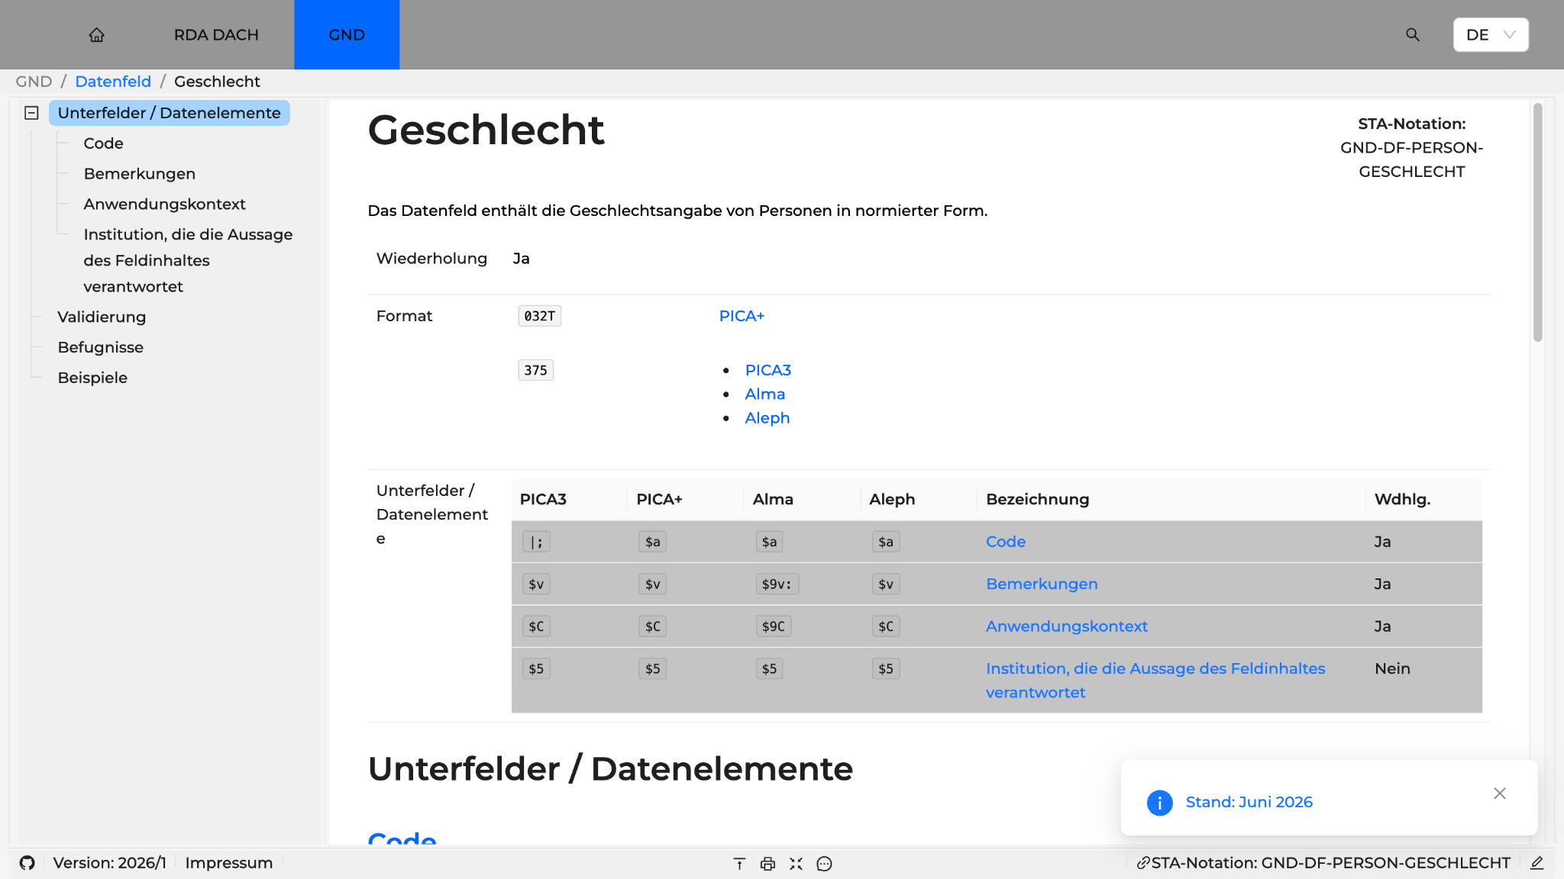Jump to top of page icon

point(739,864)
